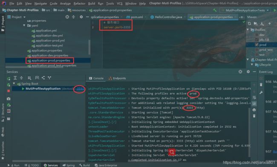This screenshot has height=167, width=277.
Task: Stop the running application with red square
Action: (x=9, y=91)
